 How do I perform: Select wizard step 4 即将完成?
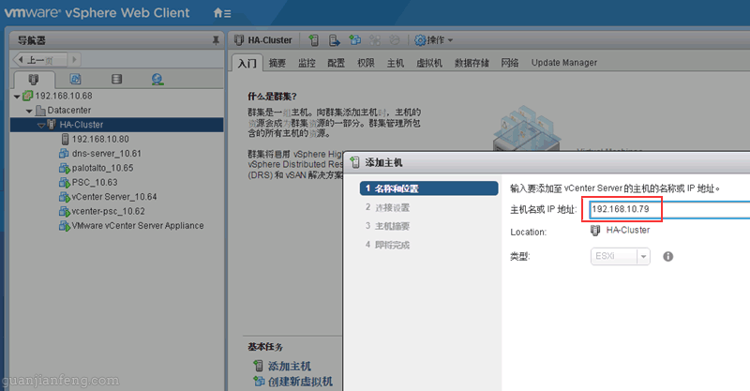(x=387, y=245)
